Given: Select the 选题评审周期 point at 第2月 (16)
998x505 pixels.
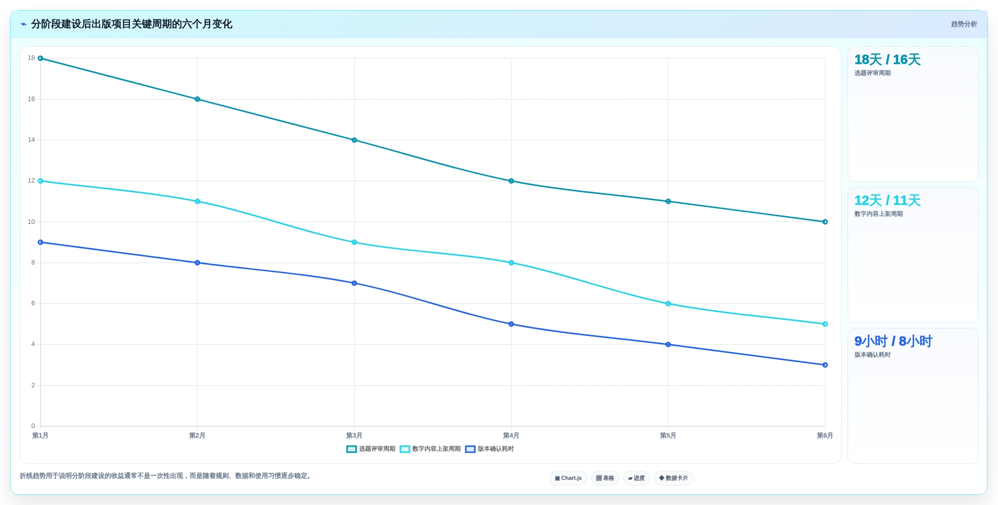Looking at the screenshot, I should [x=197, y=99].
